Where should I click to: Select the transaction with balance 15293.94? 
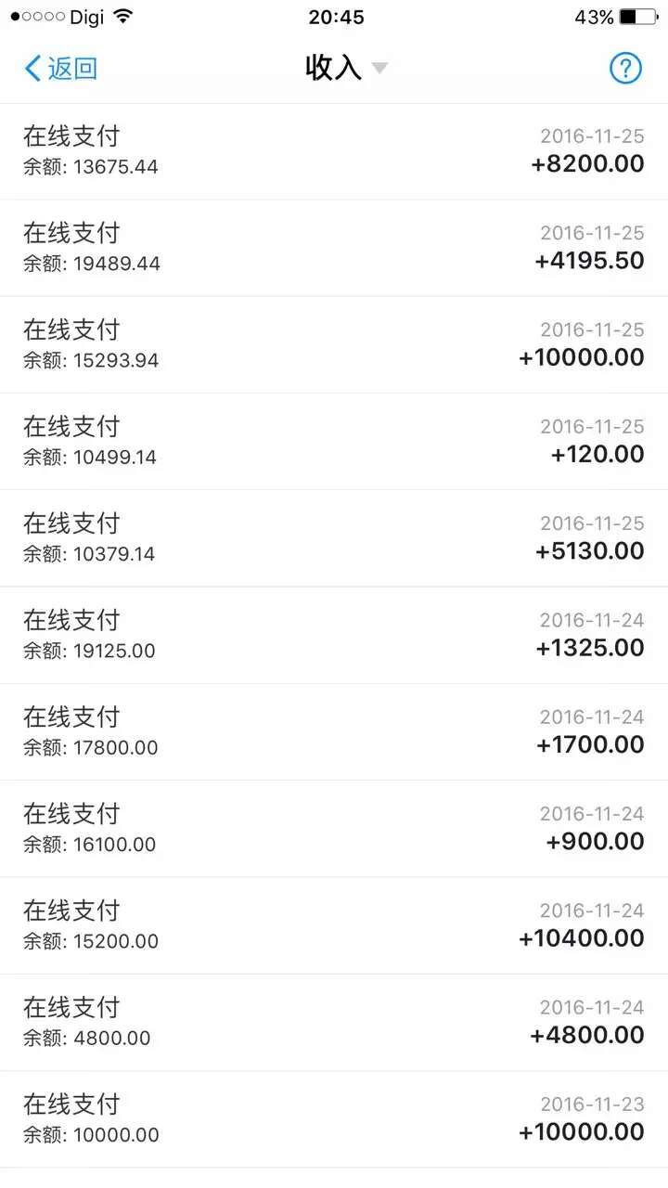[334, 344]
